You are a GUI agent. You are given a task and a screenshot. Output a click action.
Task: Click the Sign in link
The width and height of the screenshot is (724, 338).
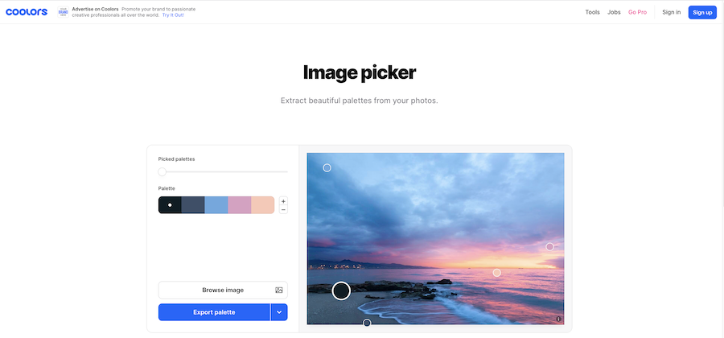(672, 12)
